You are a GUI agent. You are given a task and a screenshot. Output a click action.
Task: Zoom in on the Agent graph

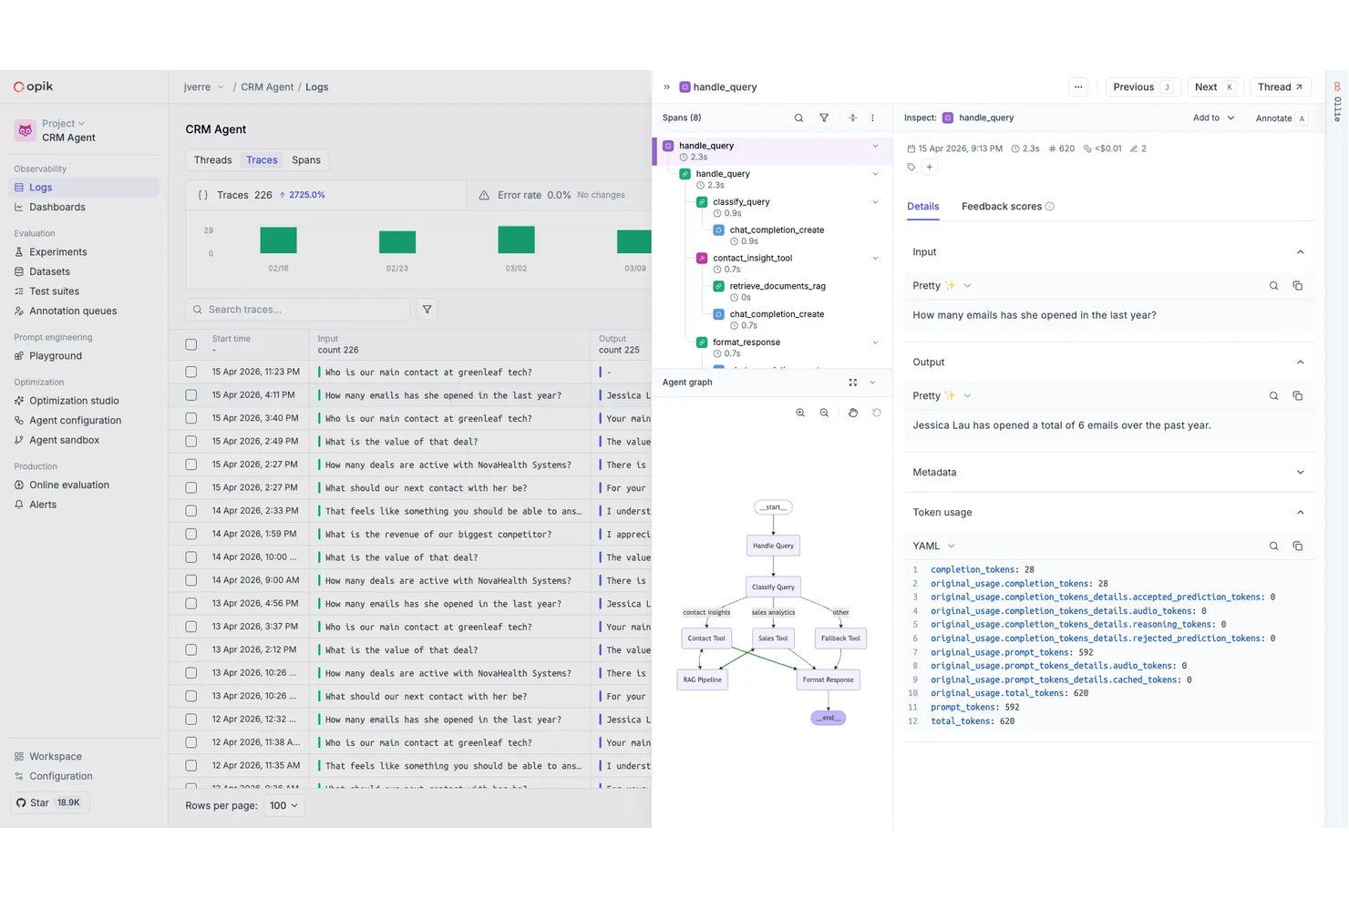click(800, 413)
